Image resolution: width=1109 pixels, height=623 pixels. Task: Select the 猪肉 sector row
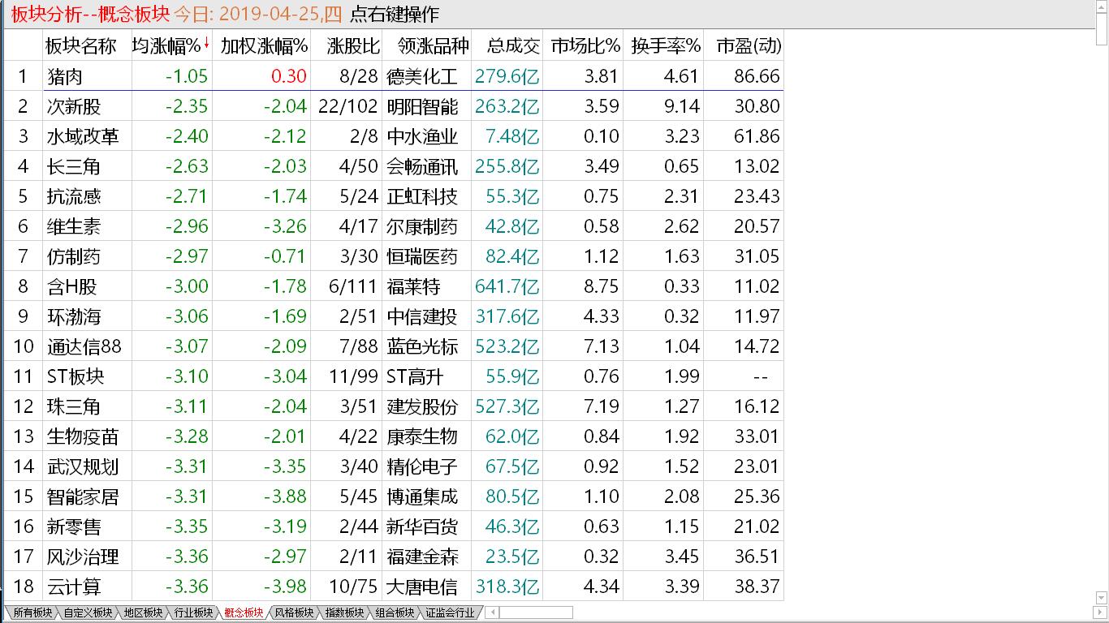tap(393, 76)
